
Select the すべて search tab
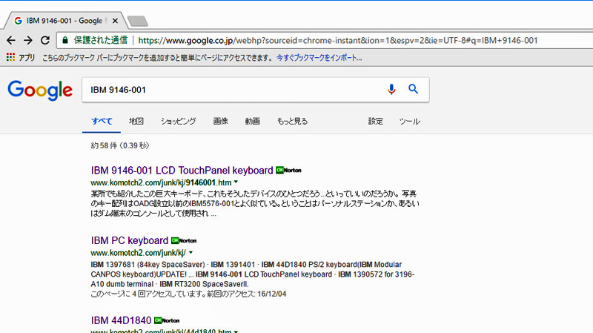coord(102,121)
